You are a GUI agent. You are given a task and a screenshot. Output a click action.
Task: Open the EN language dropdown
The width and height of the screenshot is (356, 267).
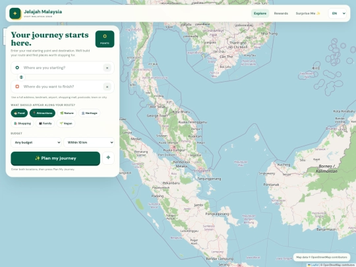point(338,13)
